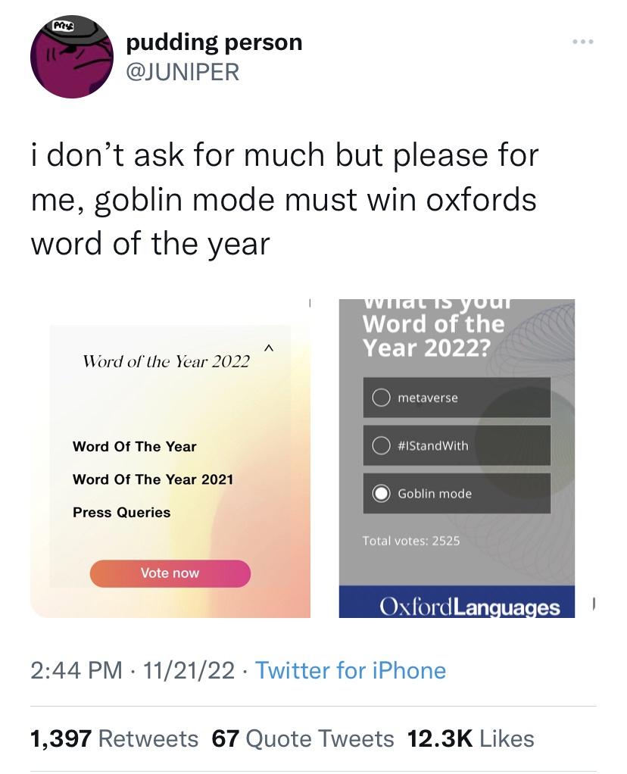This screenshot has width=627, height=774.
Task: Open the Press Queries menu item
Action: tap(121, 513)
